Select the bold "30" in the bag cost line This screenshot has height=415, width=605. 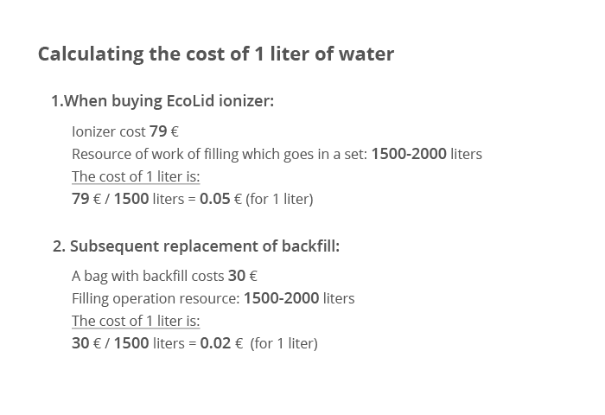point(237,276)
